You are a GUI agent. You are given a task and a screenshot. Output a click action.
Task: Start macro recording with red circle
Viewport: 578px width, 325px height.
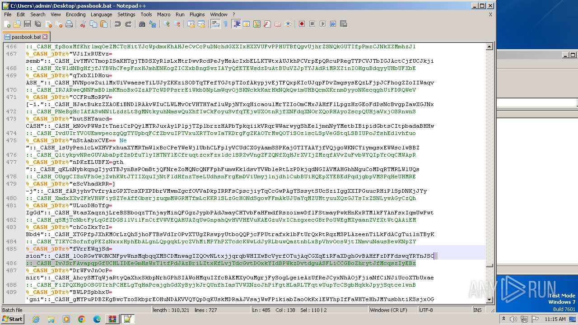point(302,24)
